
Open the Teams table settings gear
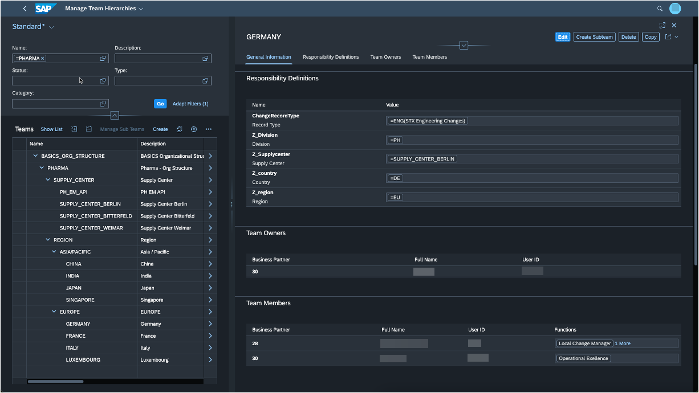click(x=194, y=129)
